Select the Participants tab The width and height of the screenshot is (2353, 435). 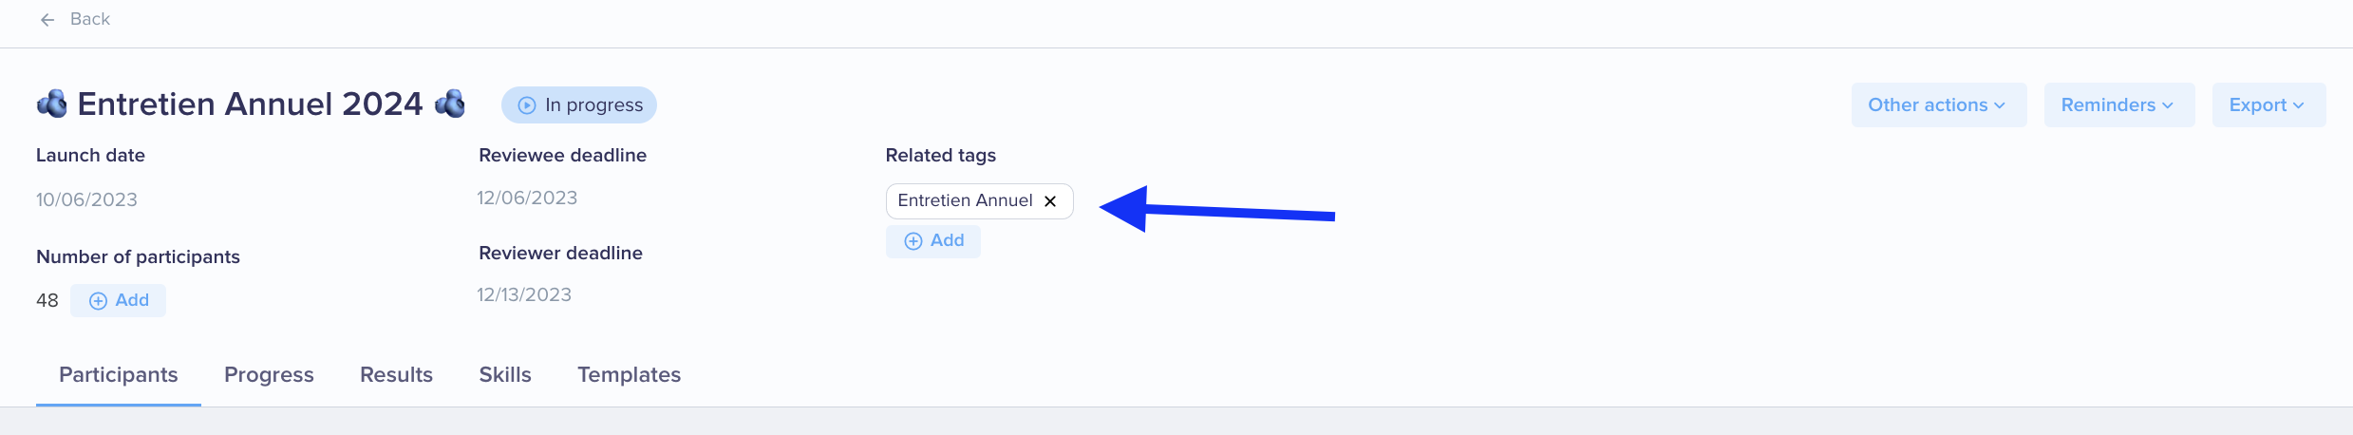click(119, 375)
